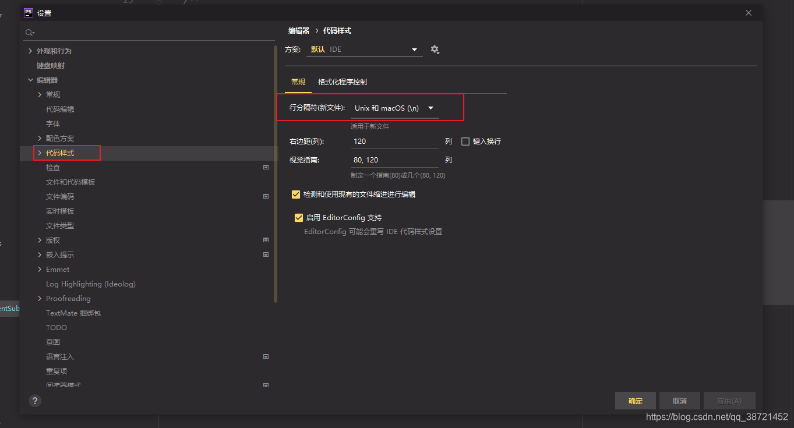Click the PhpStorm logo in title bar
This screenshot has width=794, height=428.
(28, 12)
